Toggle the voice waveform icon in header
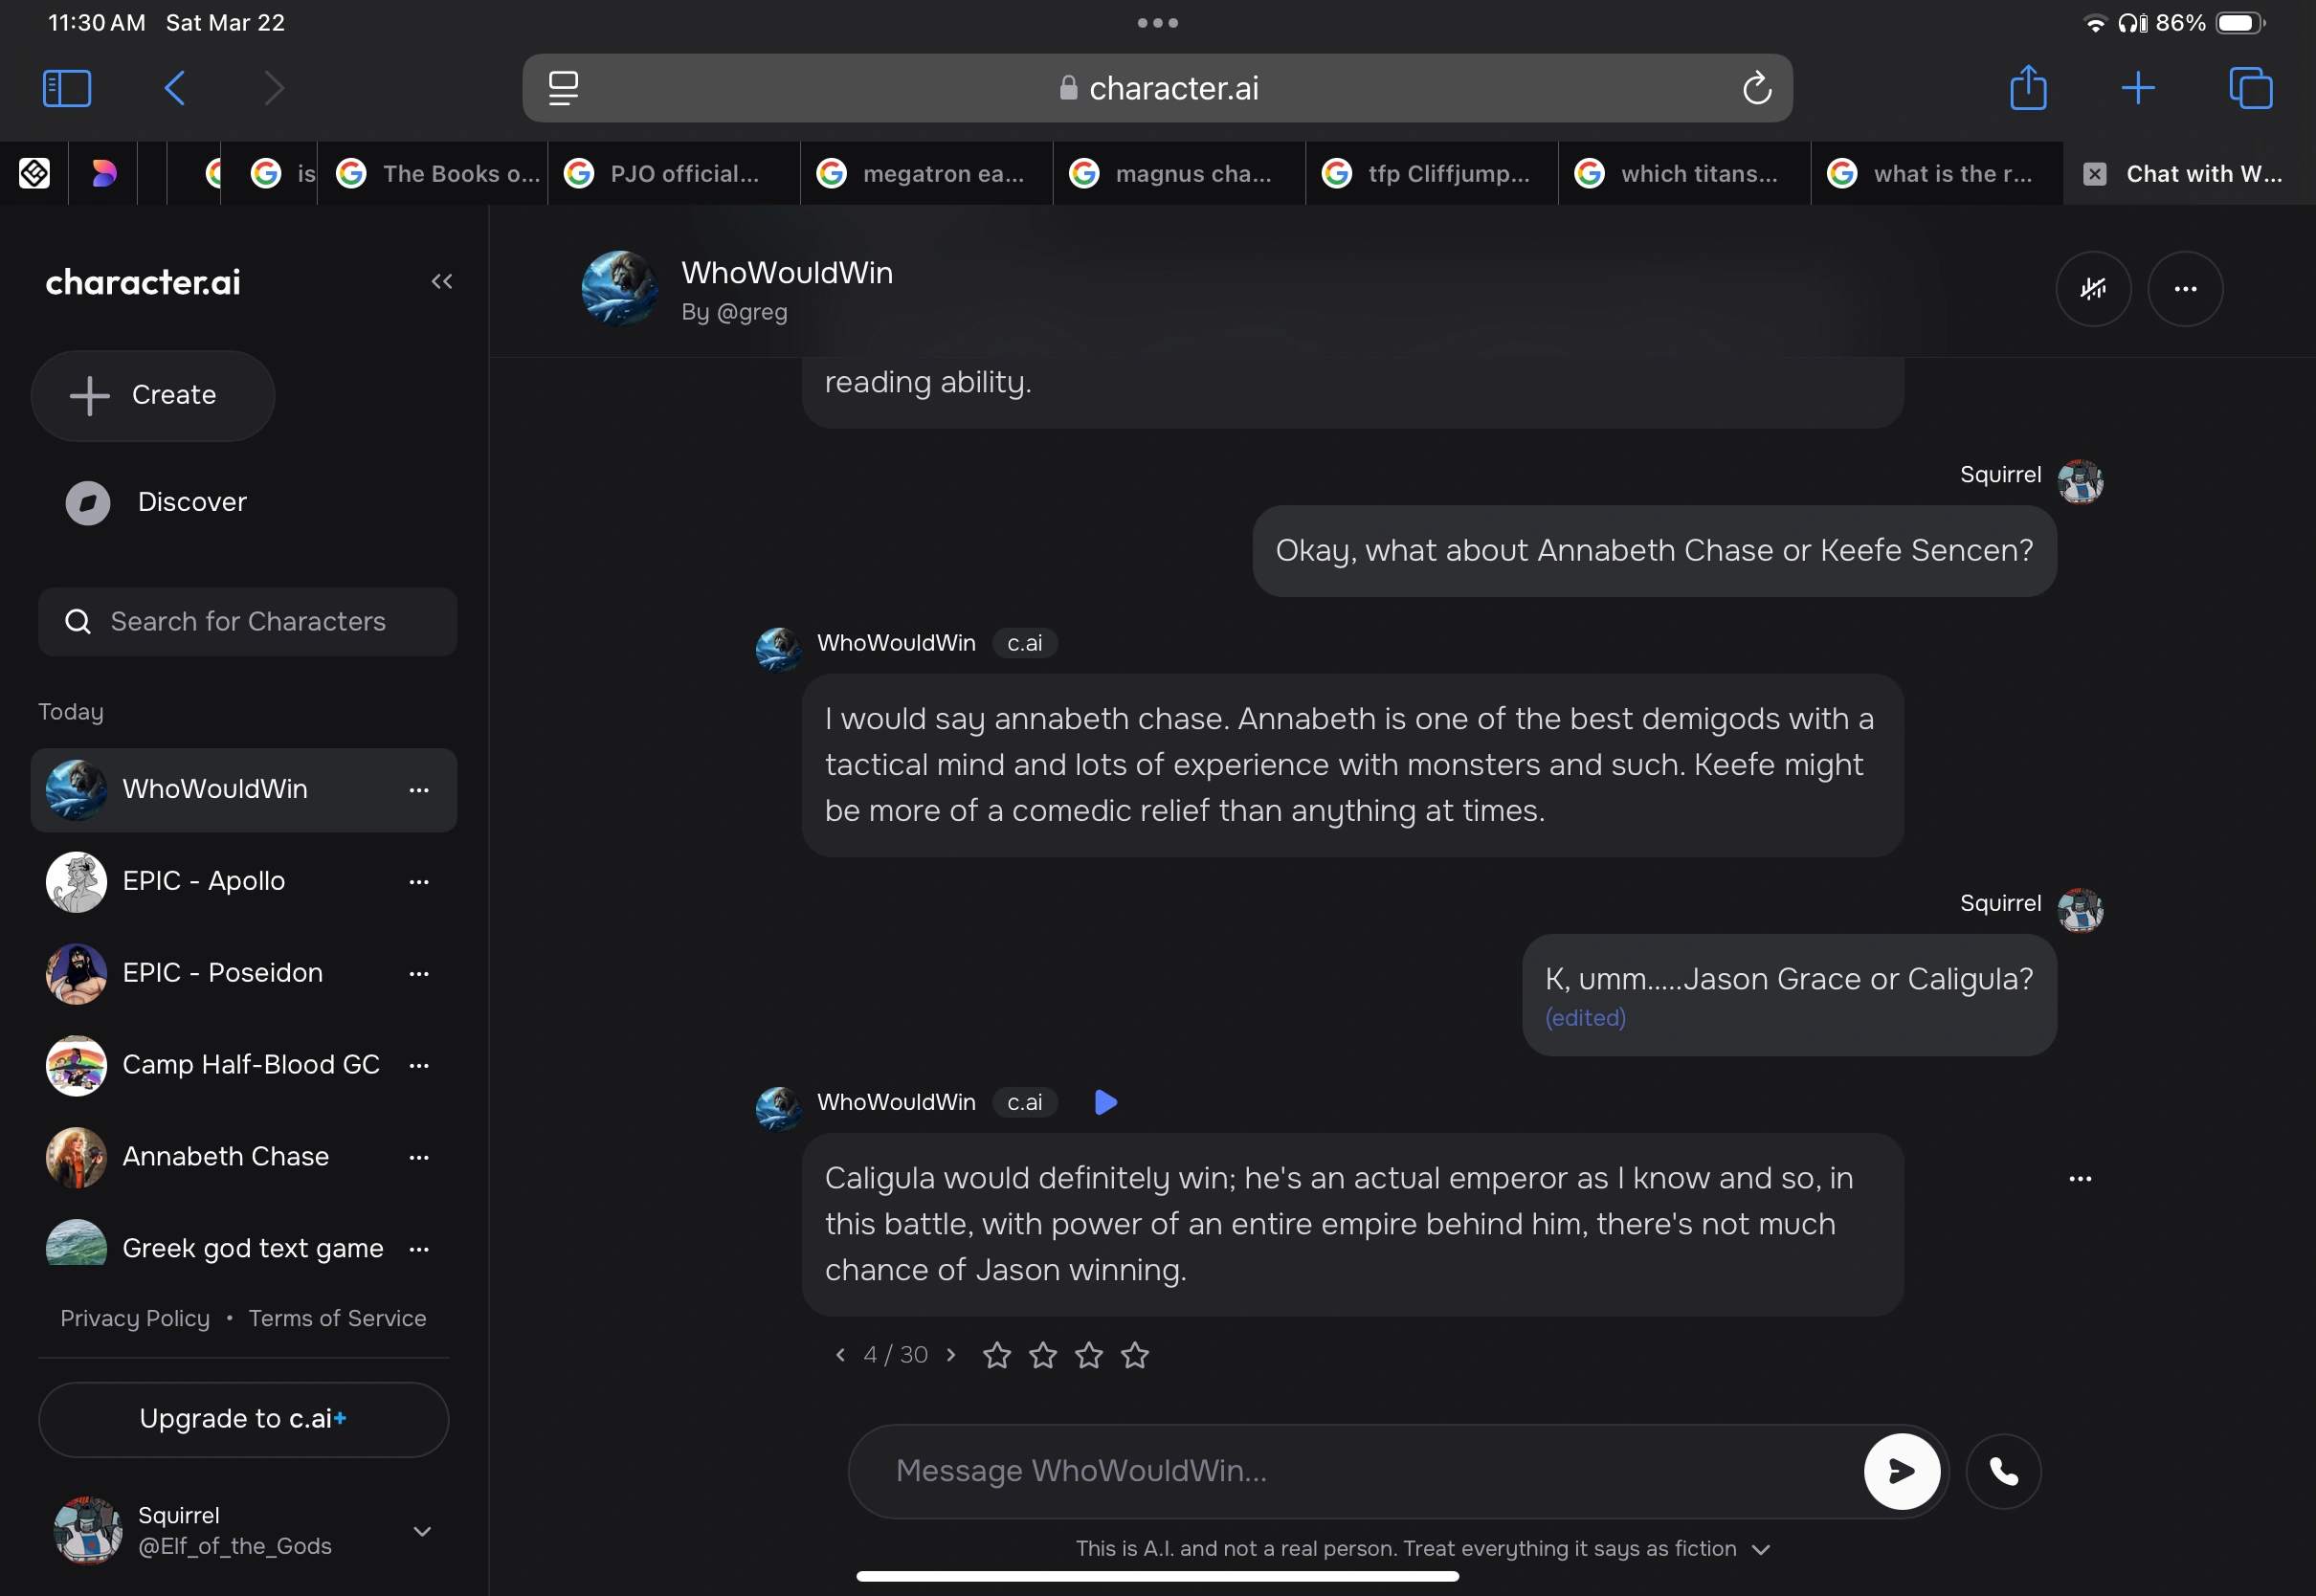 (x=2092, y=289)
